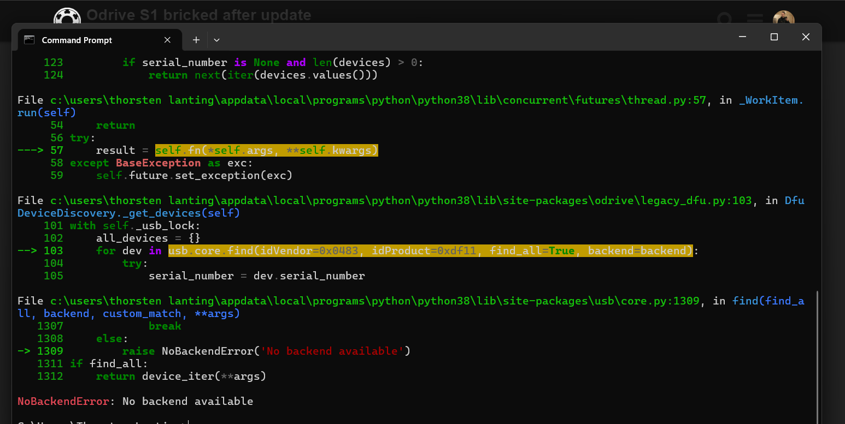Image resolution: width=845 pixels, height=424 pixels.
Task: Click the user avatar in forum header
Action: (783, 18)
